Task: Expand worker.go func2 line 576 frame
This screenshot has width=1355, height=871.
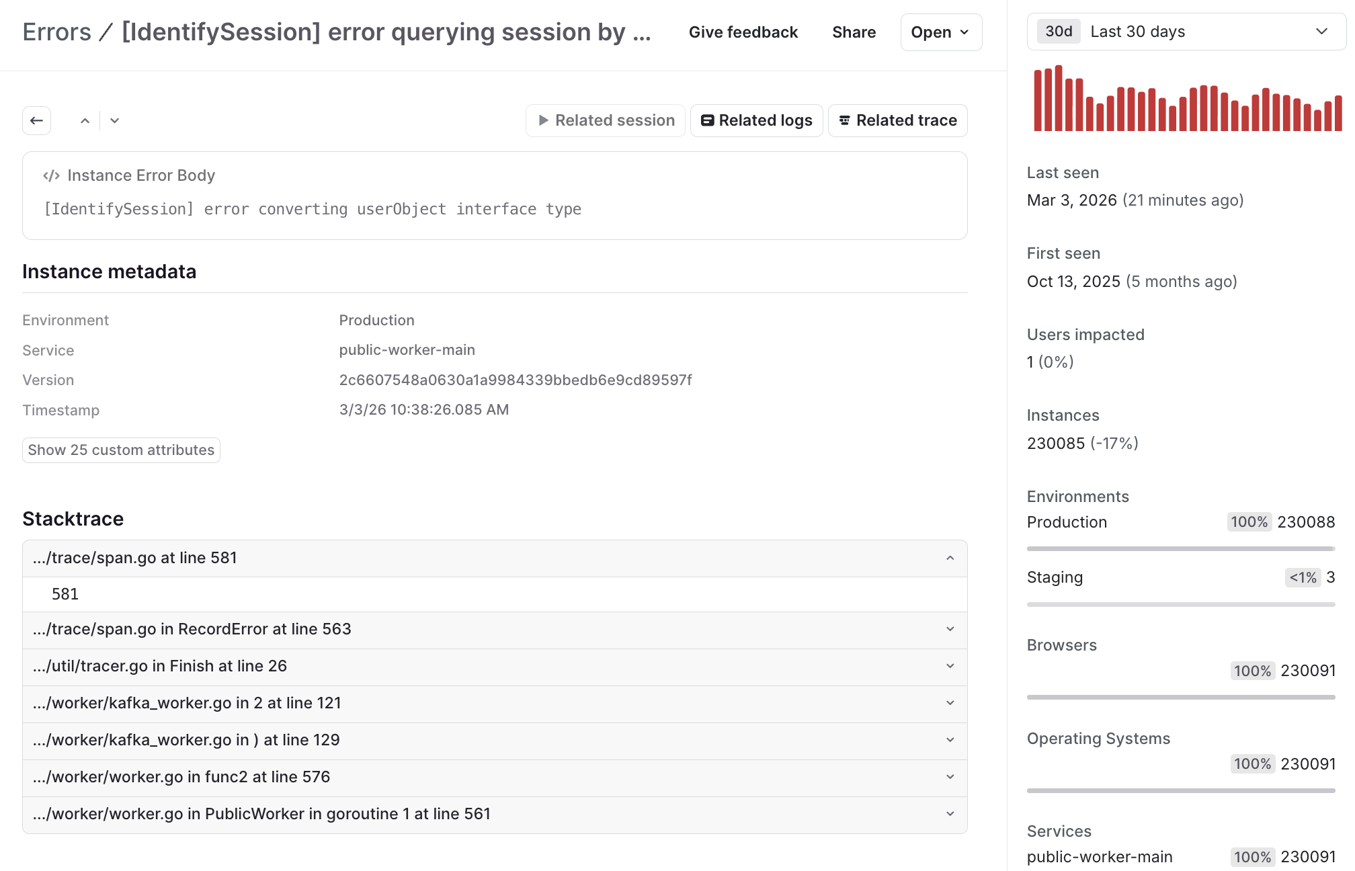Action: coord(950,777)
